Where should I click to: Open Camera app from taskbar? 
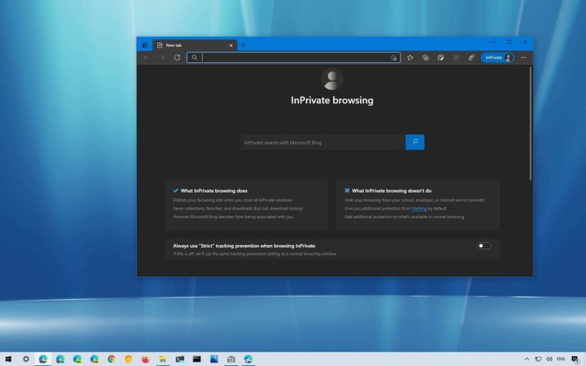click(x=231, y=359)
